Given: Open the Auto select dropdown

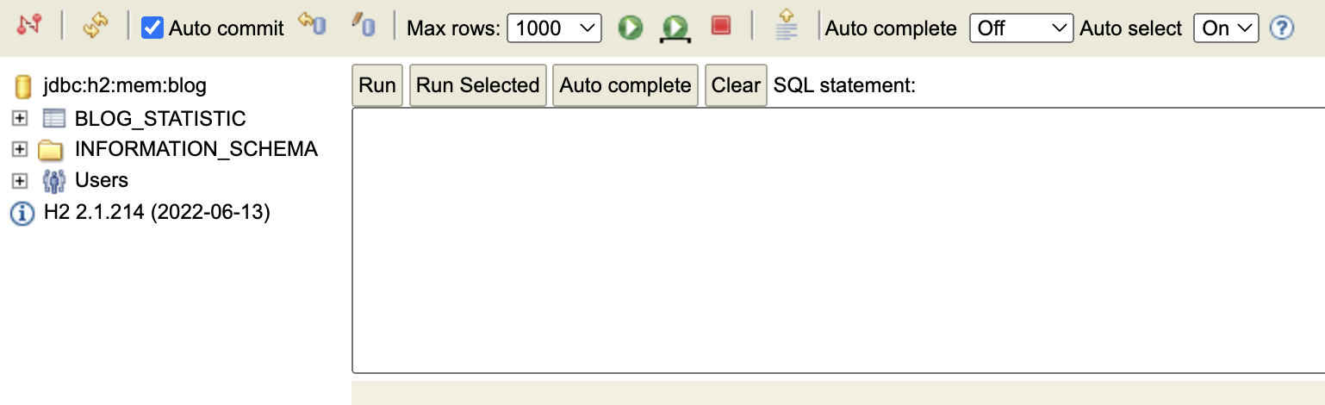Looking at the screenshot, I should pos(1226,28).
